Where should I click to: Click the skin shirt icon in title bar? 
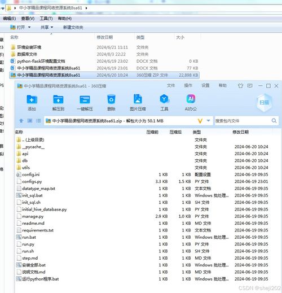[x=240, y=86]
